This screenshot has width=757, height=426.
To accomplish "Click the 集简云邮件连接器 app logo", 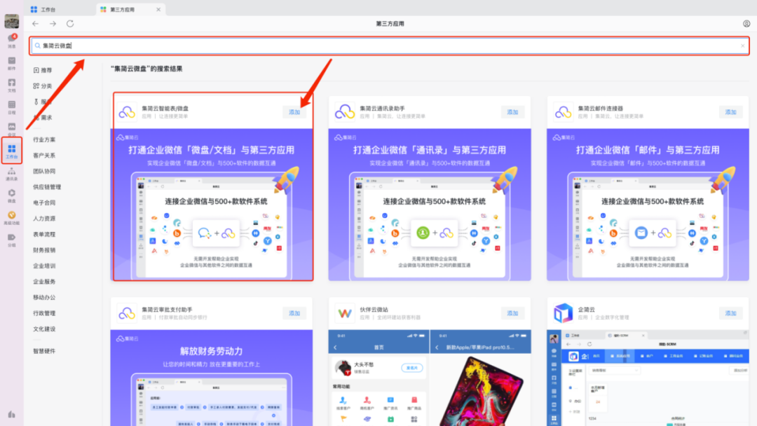I will (563, 112).
